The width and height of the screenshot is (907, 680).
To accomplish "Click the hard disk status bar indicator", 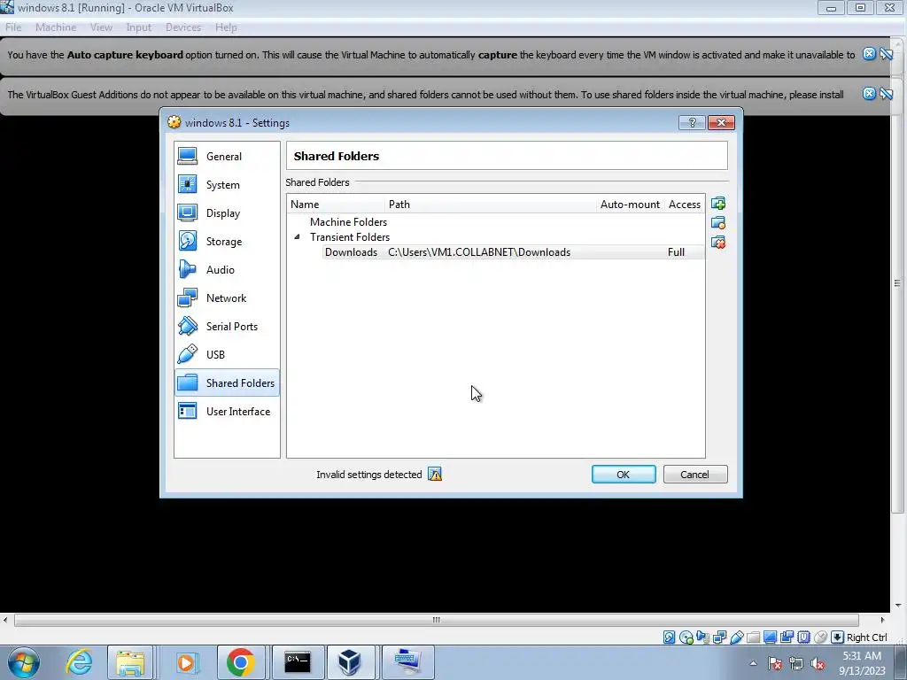I will [x=670, y=637].
